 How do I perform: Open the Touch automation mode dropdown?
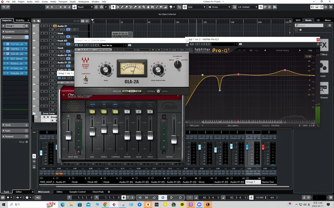click(85, 7)
